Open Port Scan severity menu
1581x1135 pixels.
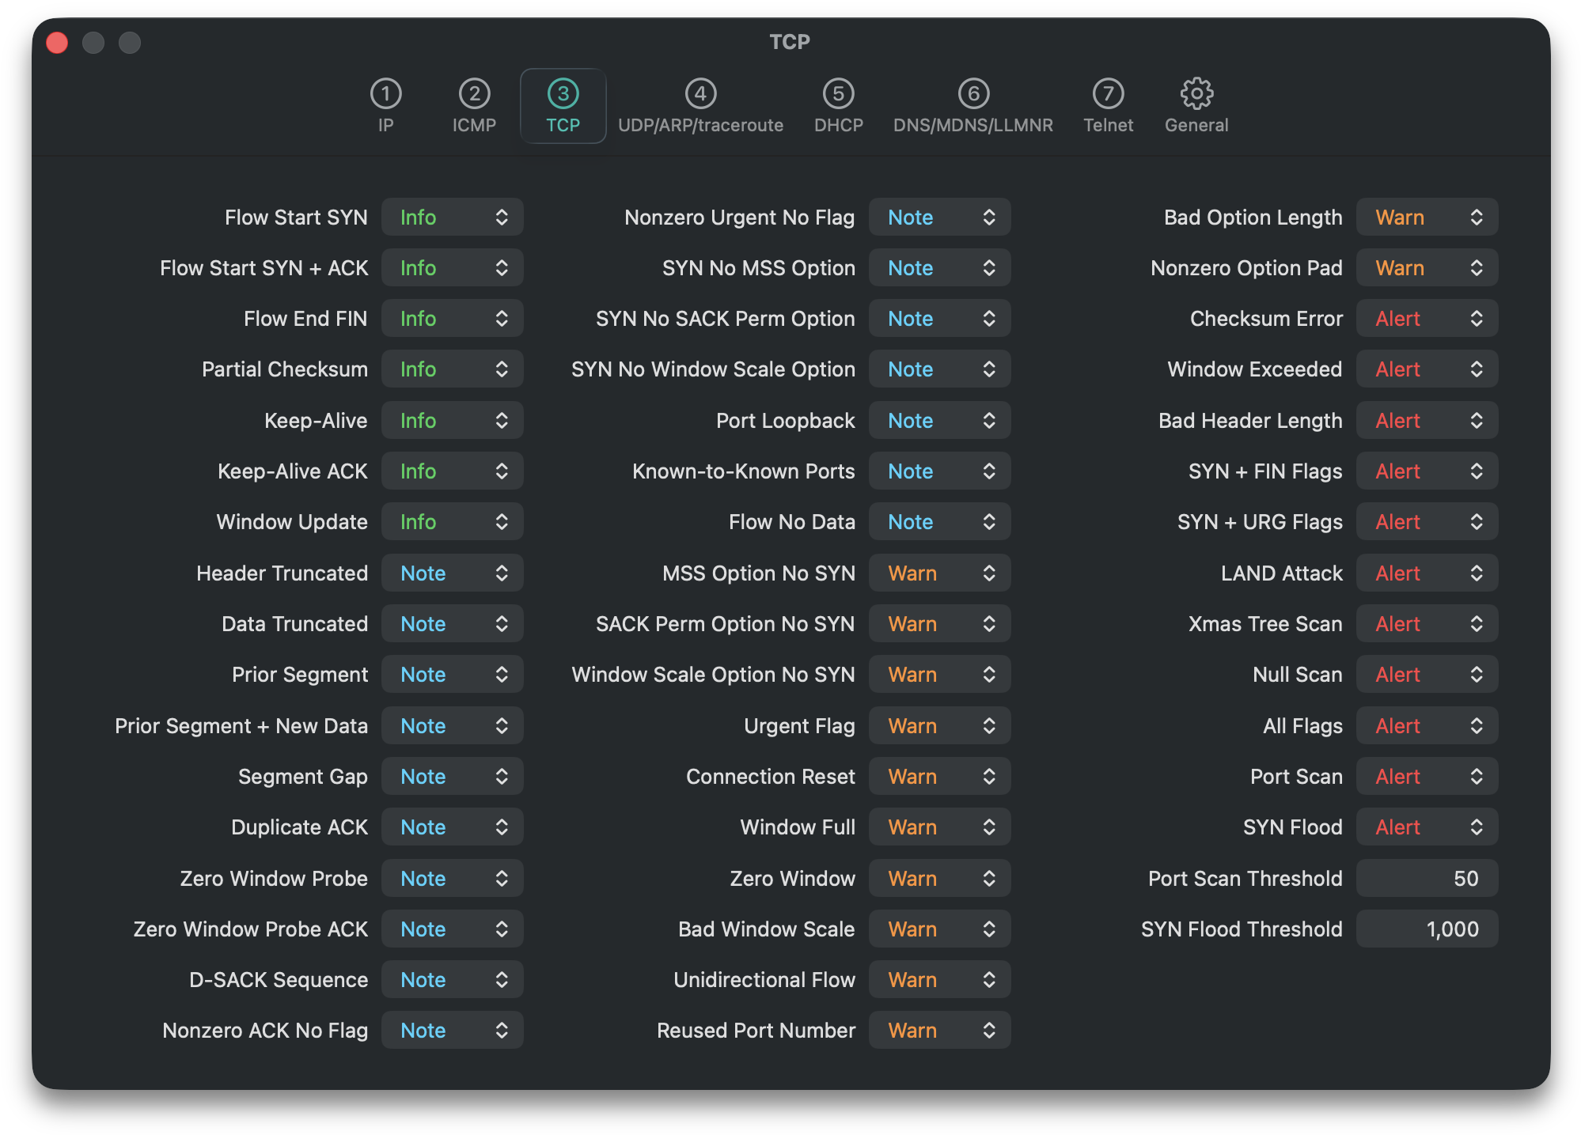click(1427, 777)
